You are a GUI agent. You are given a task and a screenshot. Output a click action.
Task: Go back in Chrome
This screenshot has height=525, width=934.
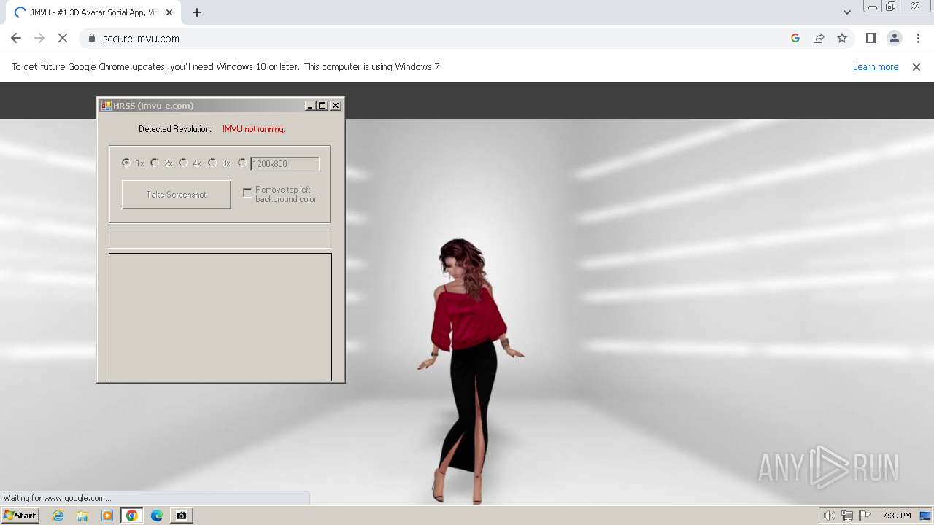pyautogui.click(x=16, y=39)
